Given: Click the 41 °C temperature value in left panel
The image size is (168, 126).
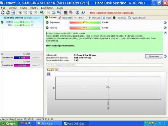Looking at the screenshot, I should (x=22, y=25).
